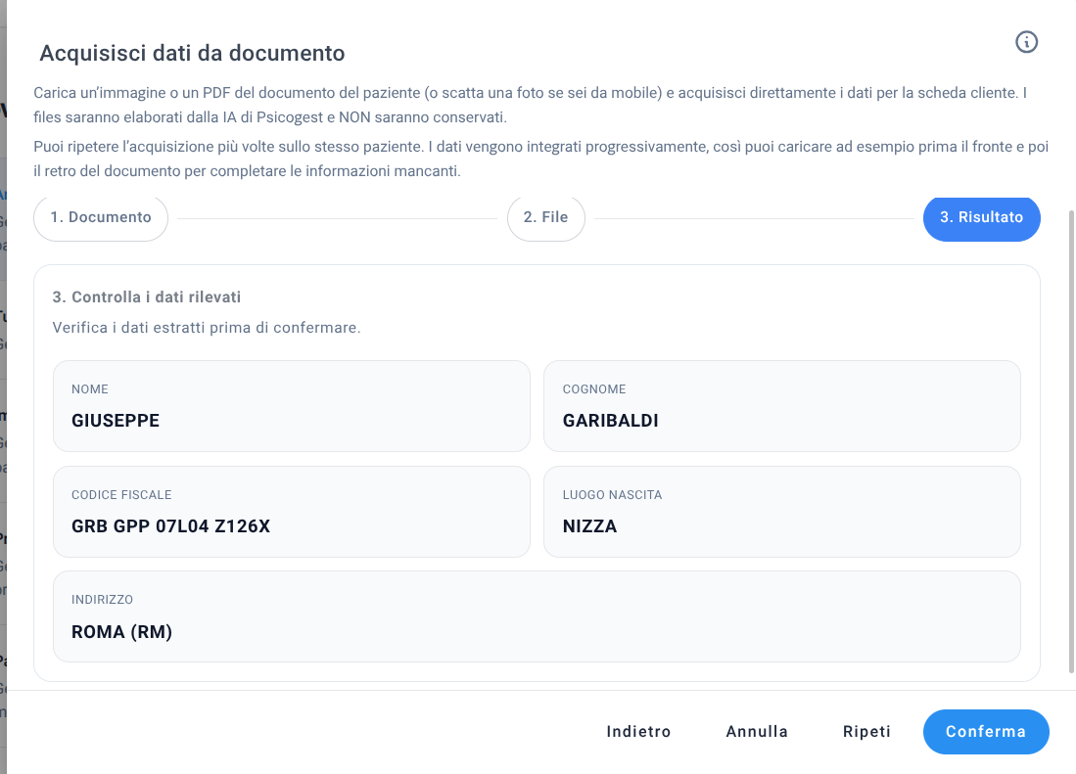Click the Indirizzo field showing ROMA (RM)
Viewport: 1076px width, 774px height.
point(537,616)
